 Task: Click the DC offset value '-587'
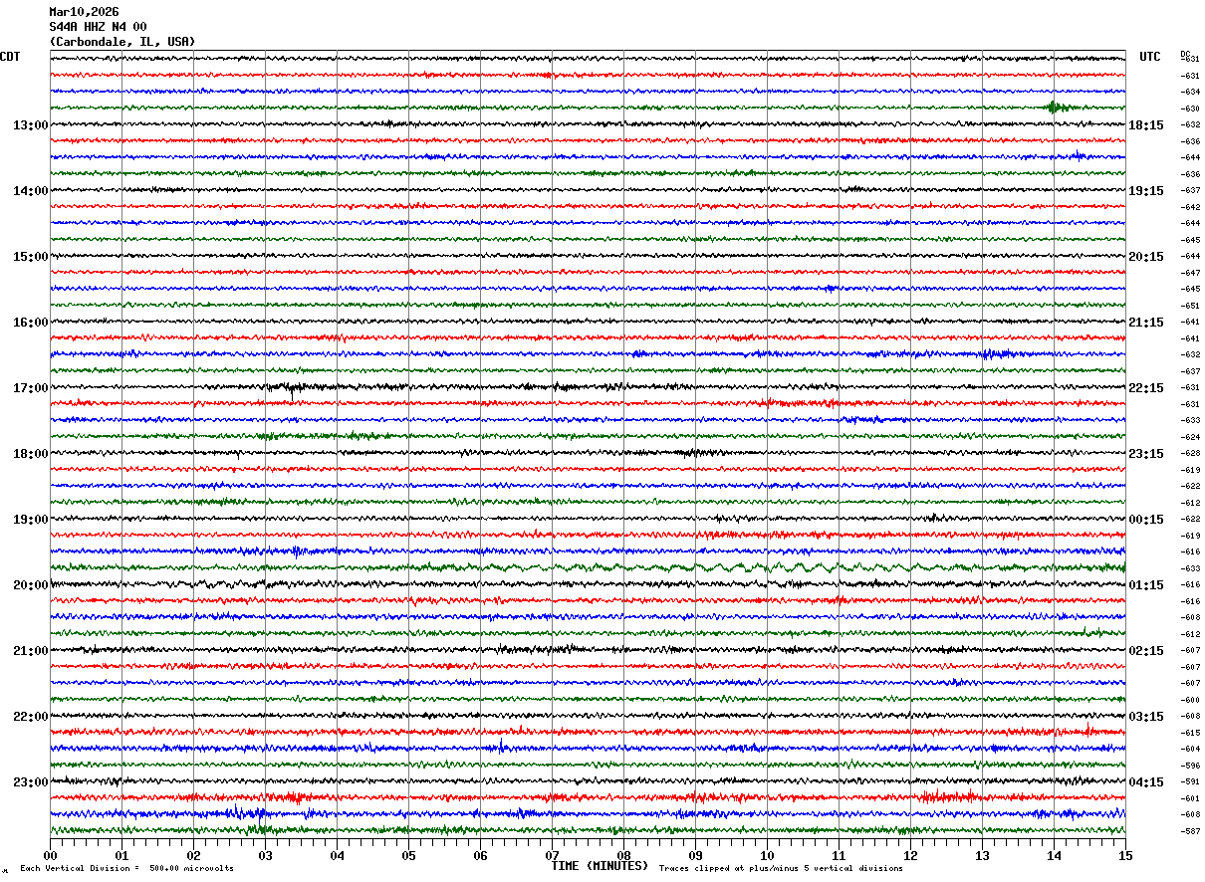point(1190,831)
